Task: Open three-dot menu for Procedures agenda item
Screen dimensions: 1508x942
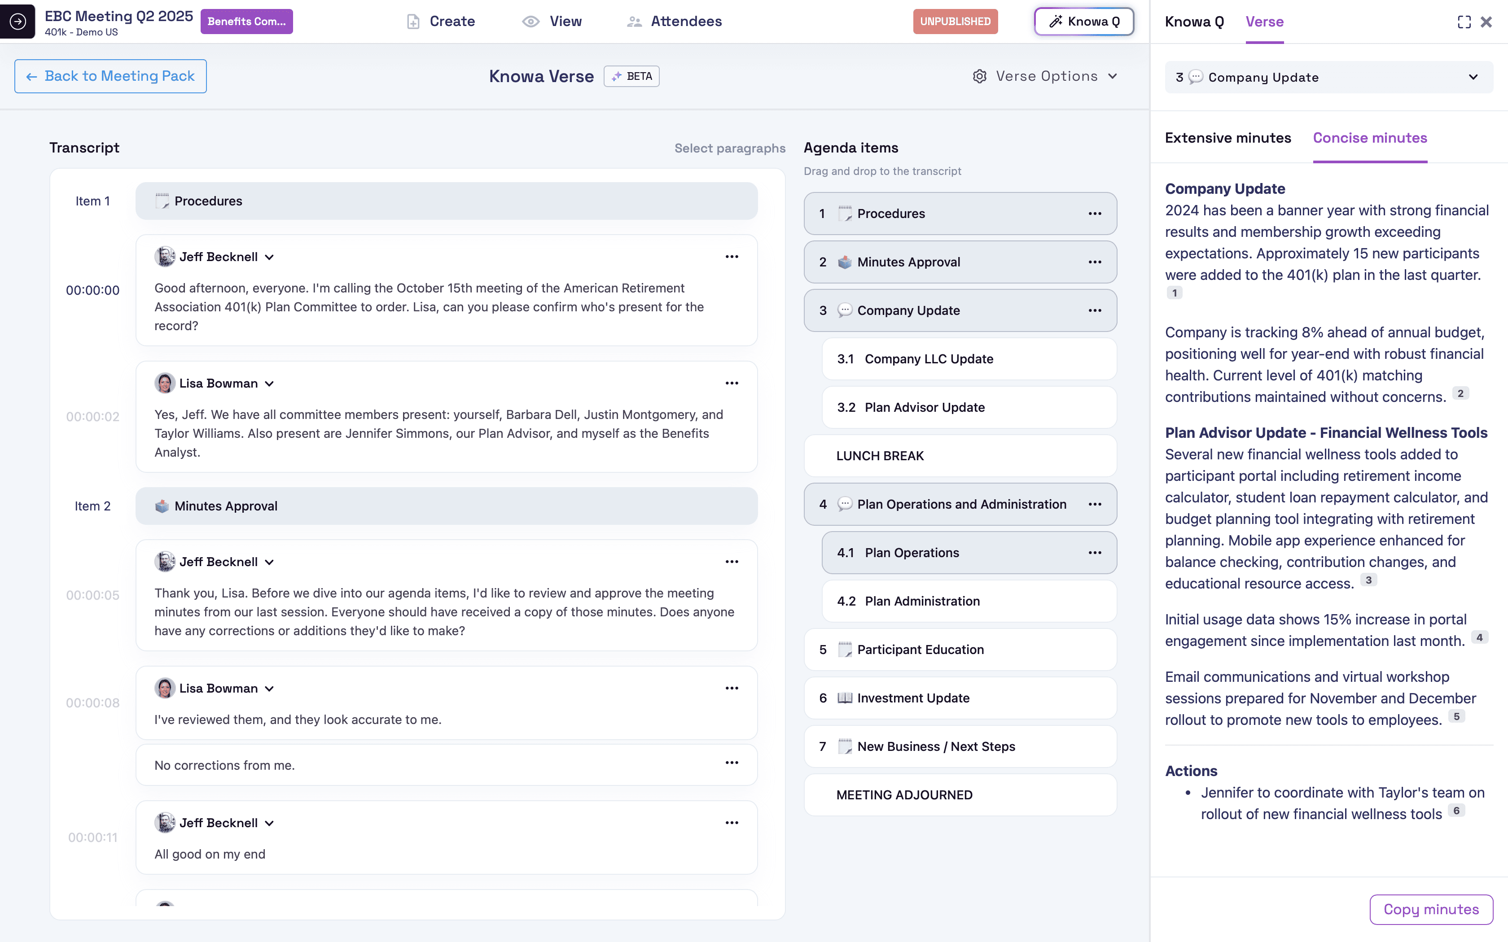Action: [x=1094, y=214]
